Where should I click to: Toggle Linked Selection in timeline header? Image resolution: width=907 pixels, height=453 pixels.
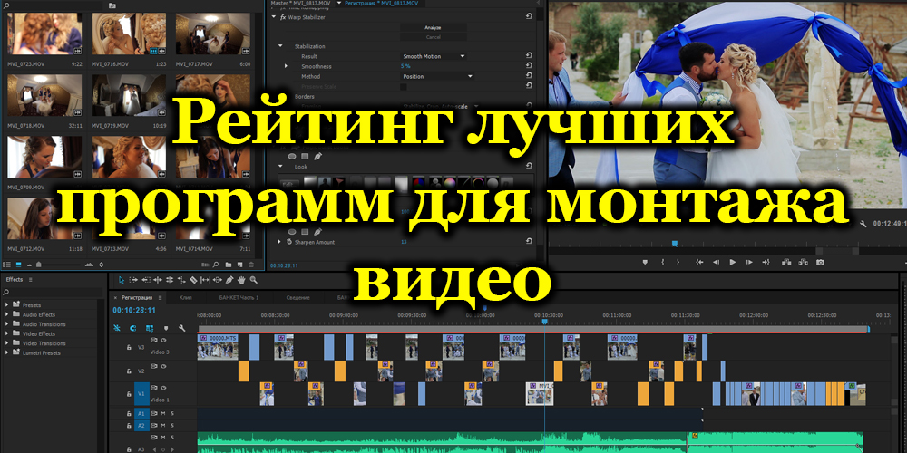click(150, 328)
